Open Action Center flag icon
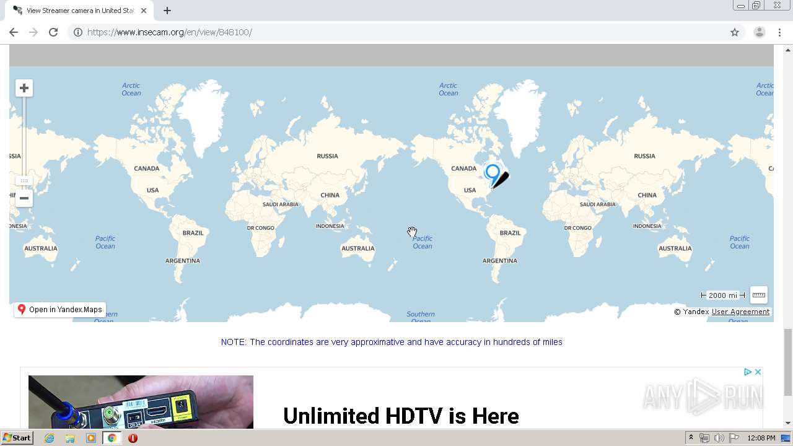This screenshot has height=446, width=793. coord(734,438)
